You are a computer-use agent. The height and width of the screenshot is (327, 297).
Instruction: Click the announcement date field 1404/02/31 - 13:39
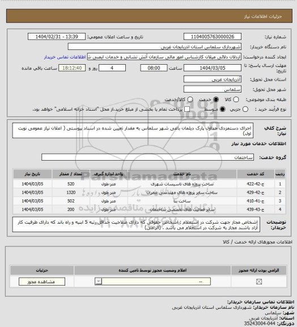(x=57, y=36)
